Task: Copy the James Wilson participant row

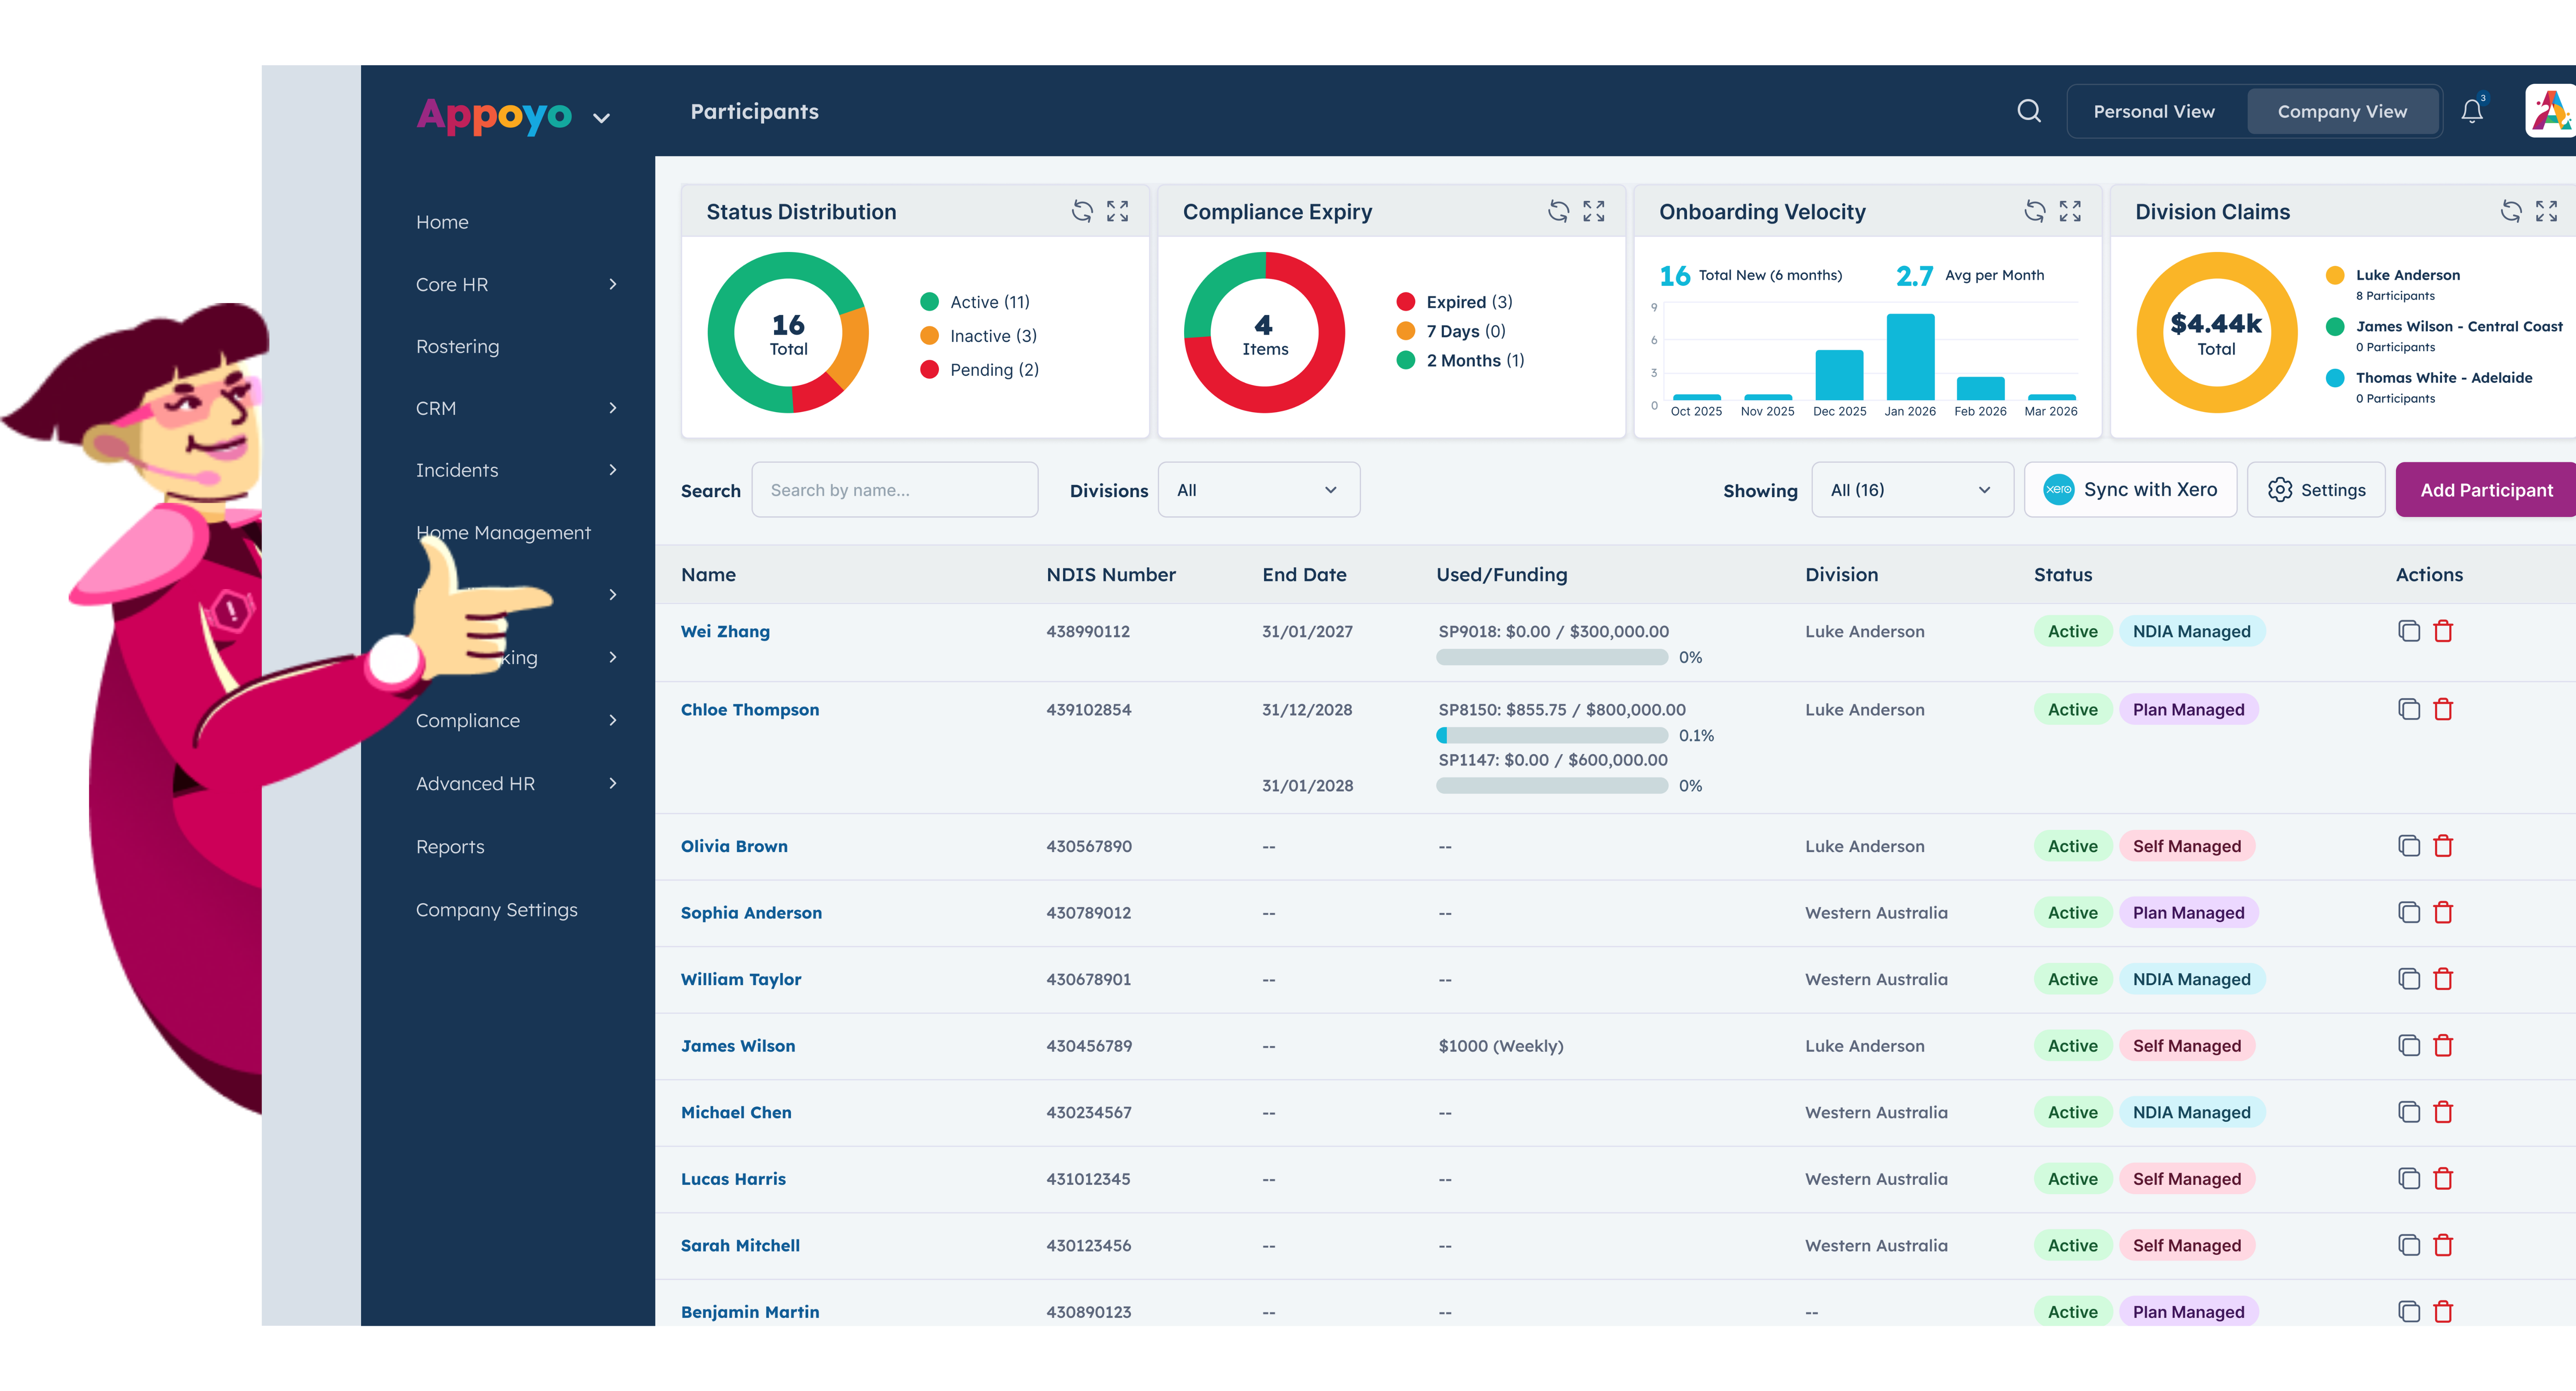Action: pyautogui.click(x=2409, y=1045)
